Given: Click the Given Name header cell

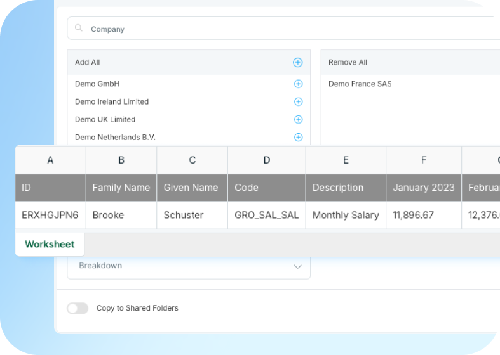Looking at the screenshot, I should (193, 188).
